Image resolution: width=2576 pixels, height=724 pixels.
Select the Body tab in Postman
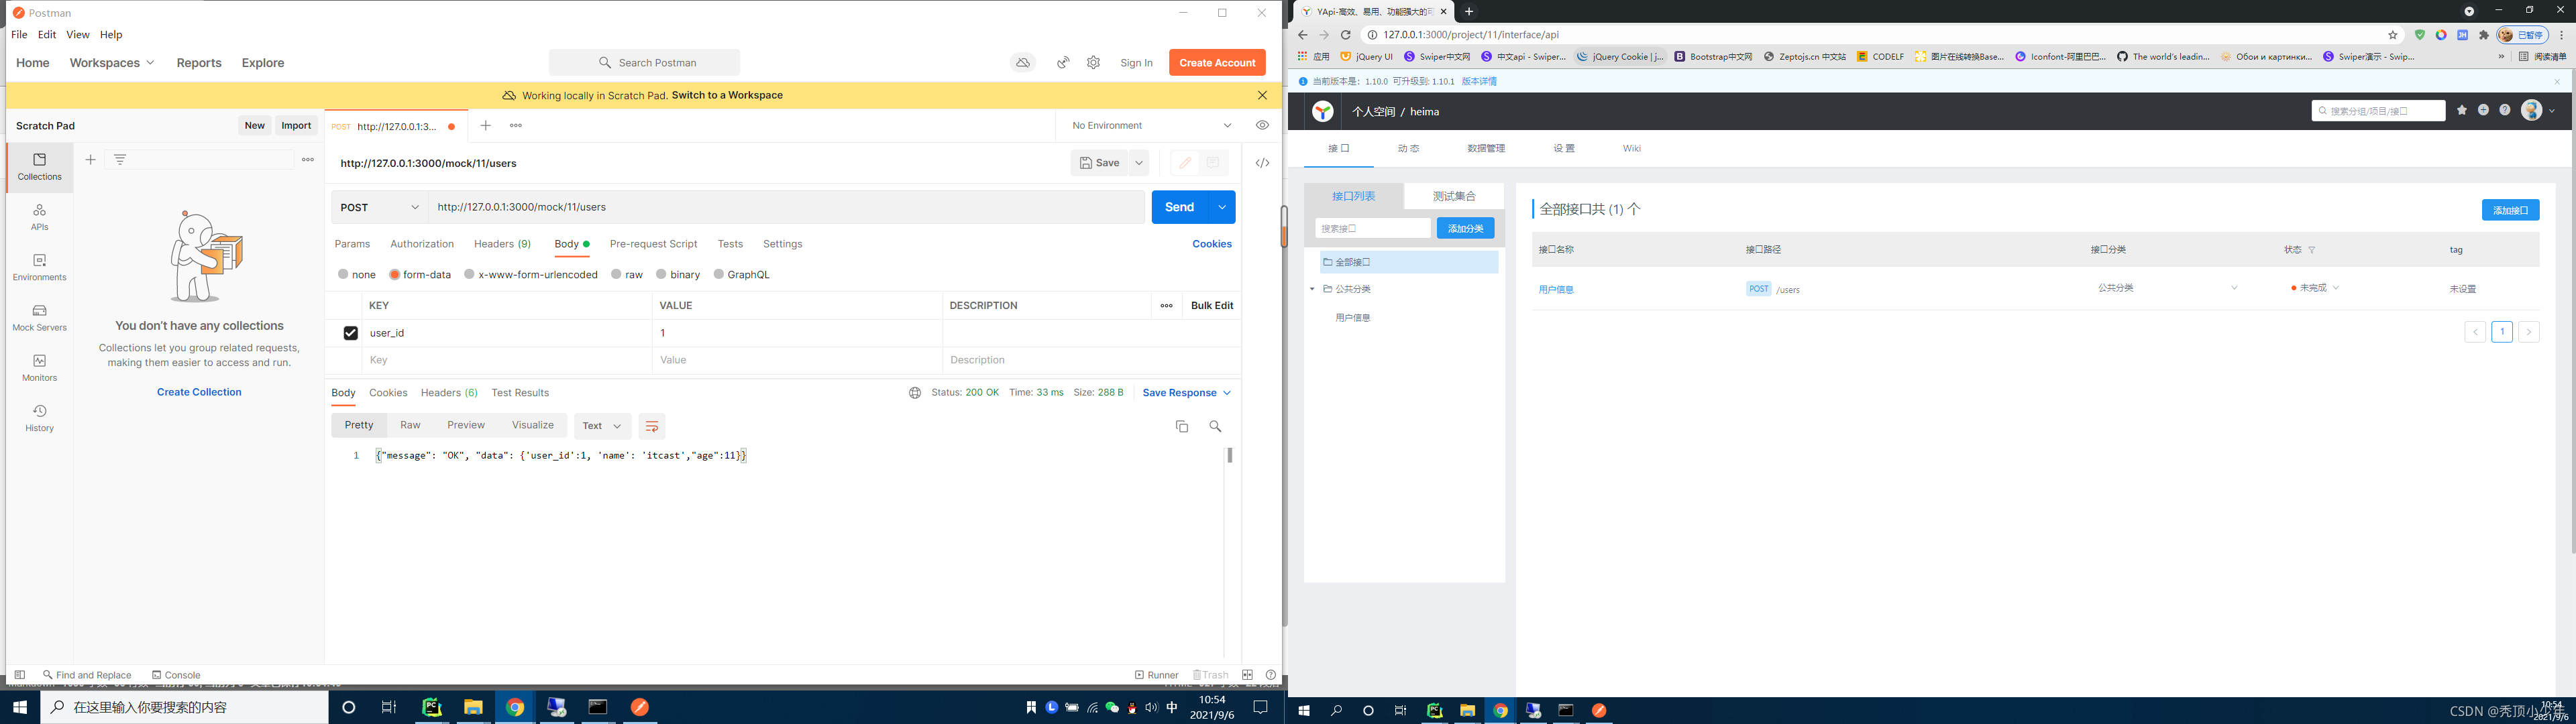pos(565,243)
